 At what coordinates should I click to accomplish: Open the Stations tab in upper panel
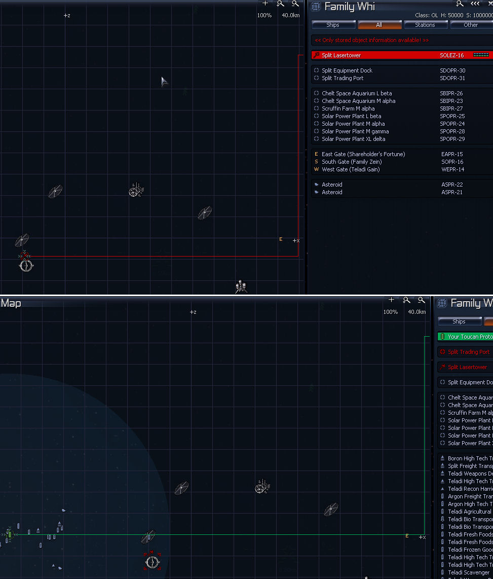point(425,25)
